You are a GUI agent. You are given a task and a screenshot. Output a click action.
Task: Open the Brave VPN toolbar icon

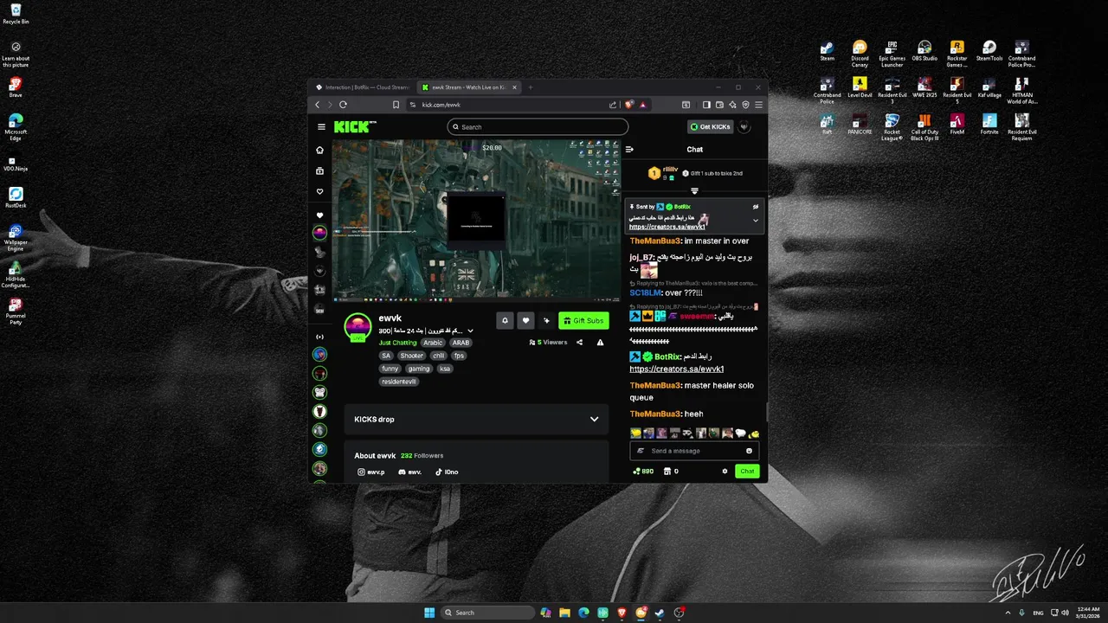[745, 105]
